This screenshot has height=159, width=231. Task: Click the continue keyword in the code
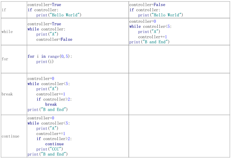(54, 144)
